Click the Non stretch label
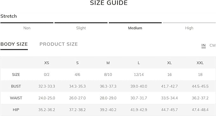The width and height of the screenshot is (216, 116). pos(27,28)
